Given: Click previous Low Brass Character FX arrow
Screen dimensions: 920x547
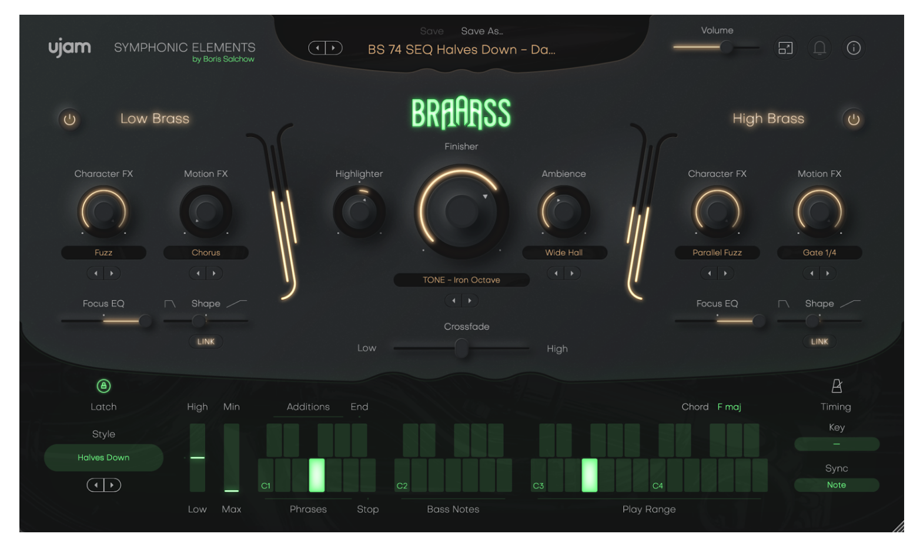Looking at the screenshot, I should click(96, 273).
